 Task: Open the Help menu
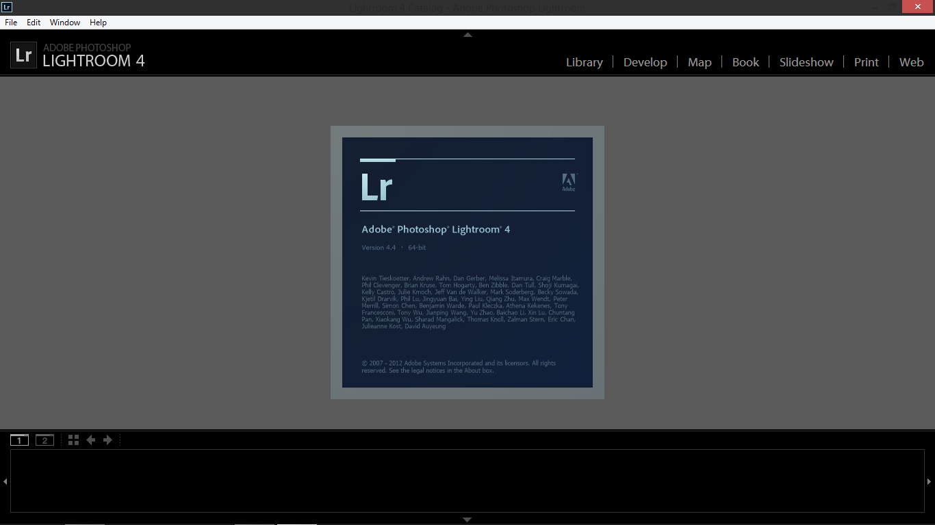coord(99,23)
